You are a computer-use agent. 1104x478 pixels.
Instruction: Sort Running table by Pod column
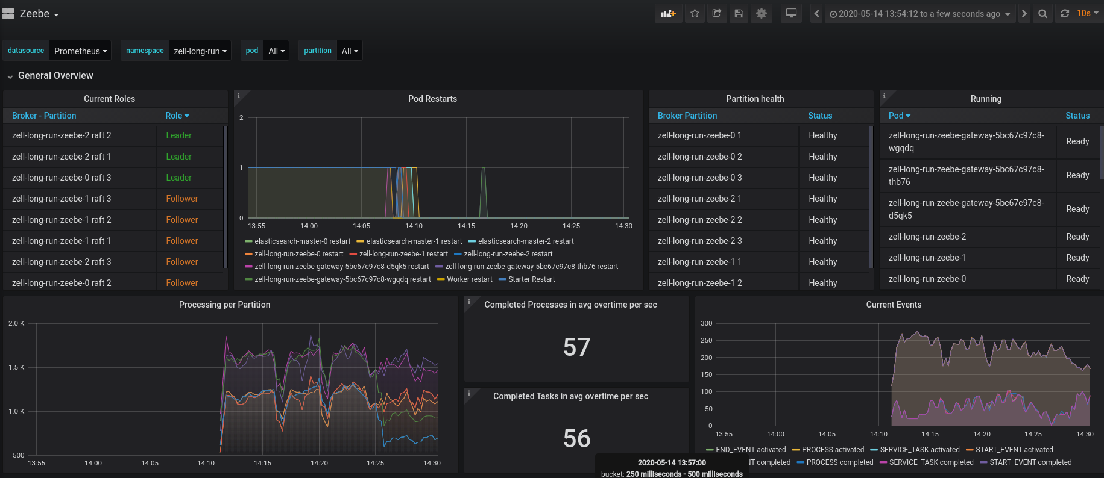(900, 116)
